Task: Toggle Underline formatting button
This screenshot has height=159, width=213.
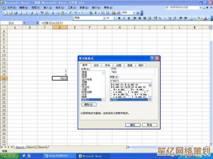Action: pos(129,18)
